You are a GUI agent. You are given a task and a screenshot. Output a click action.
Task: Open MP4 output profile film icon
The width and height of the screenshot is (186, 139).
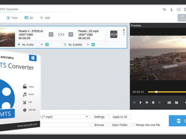114,34
